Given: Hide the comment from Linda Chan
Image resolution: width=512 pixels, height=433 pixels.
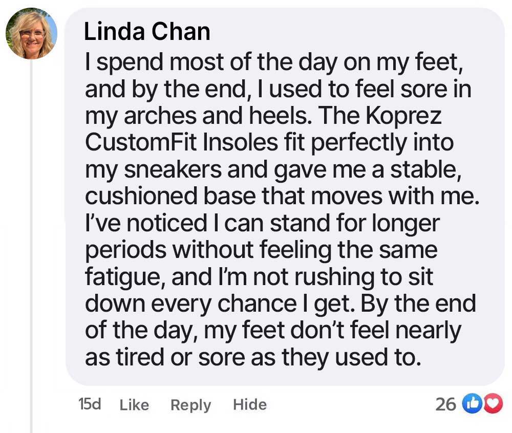Looking at the screenshot, I should (x=250, y=405).
